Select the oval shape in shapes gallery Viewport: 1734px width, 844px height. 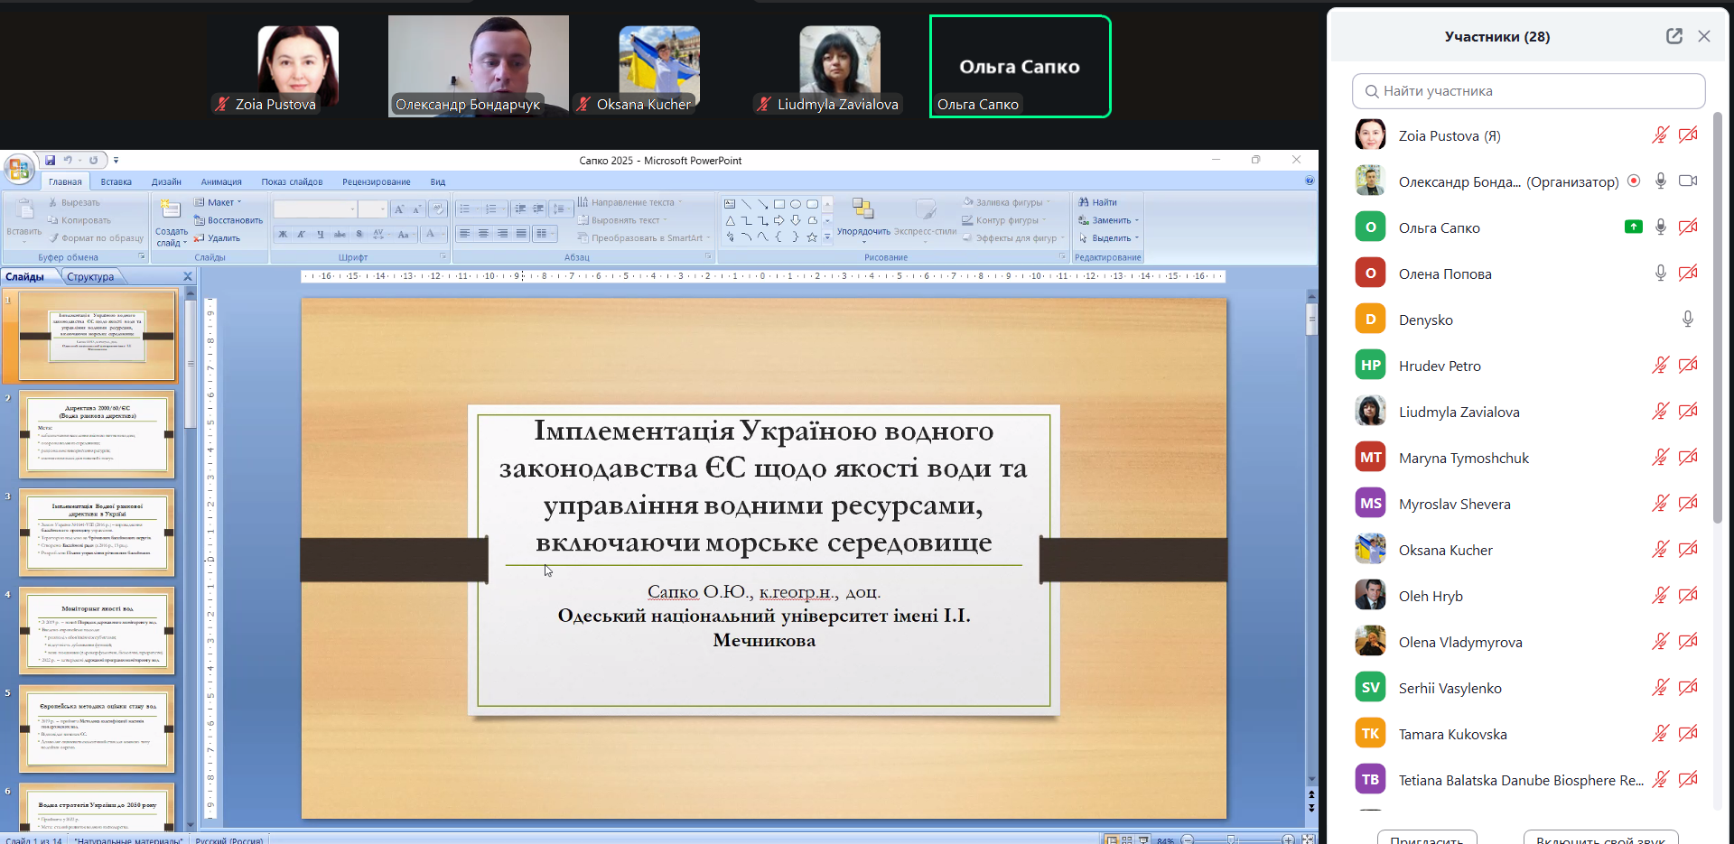[x=796, y=204]
